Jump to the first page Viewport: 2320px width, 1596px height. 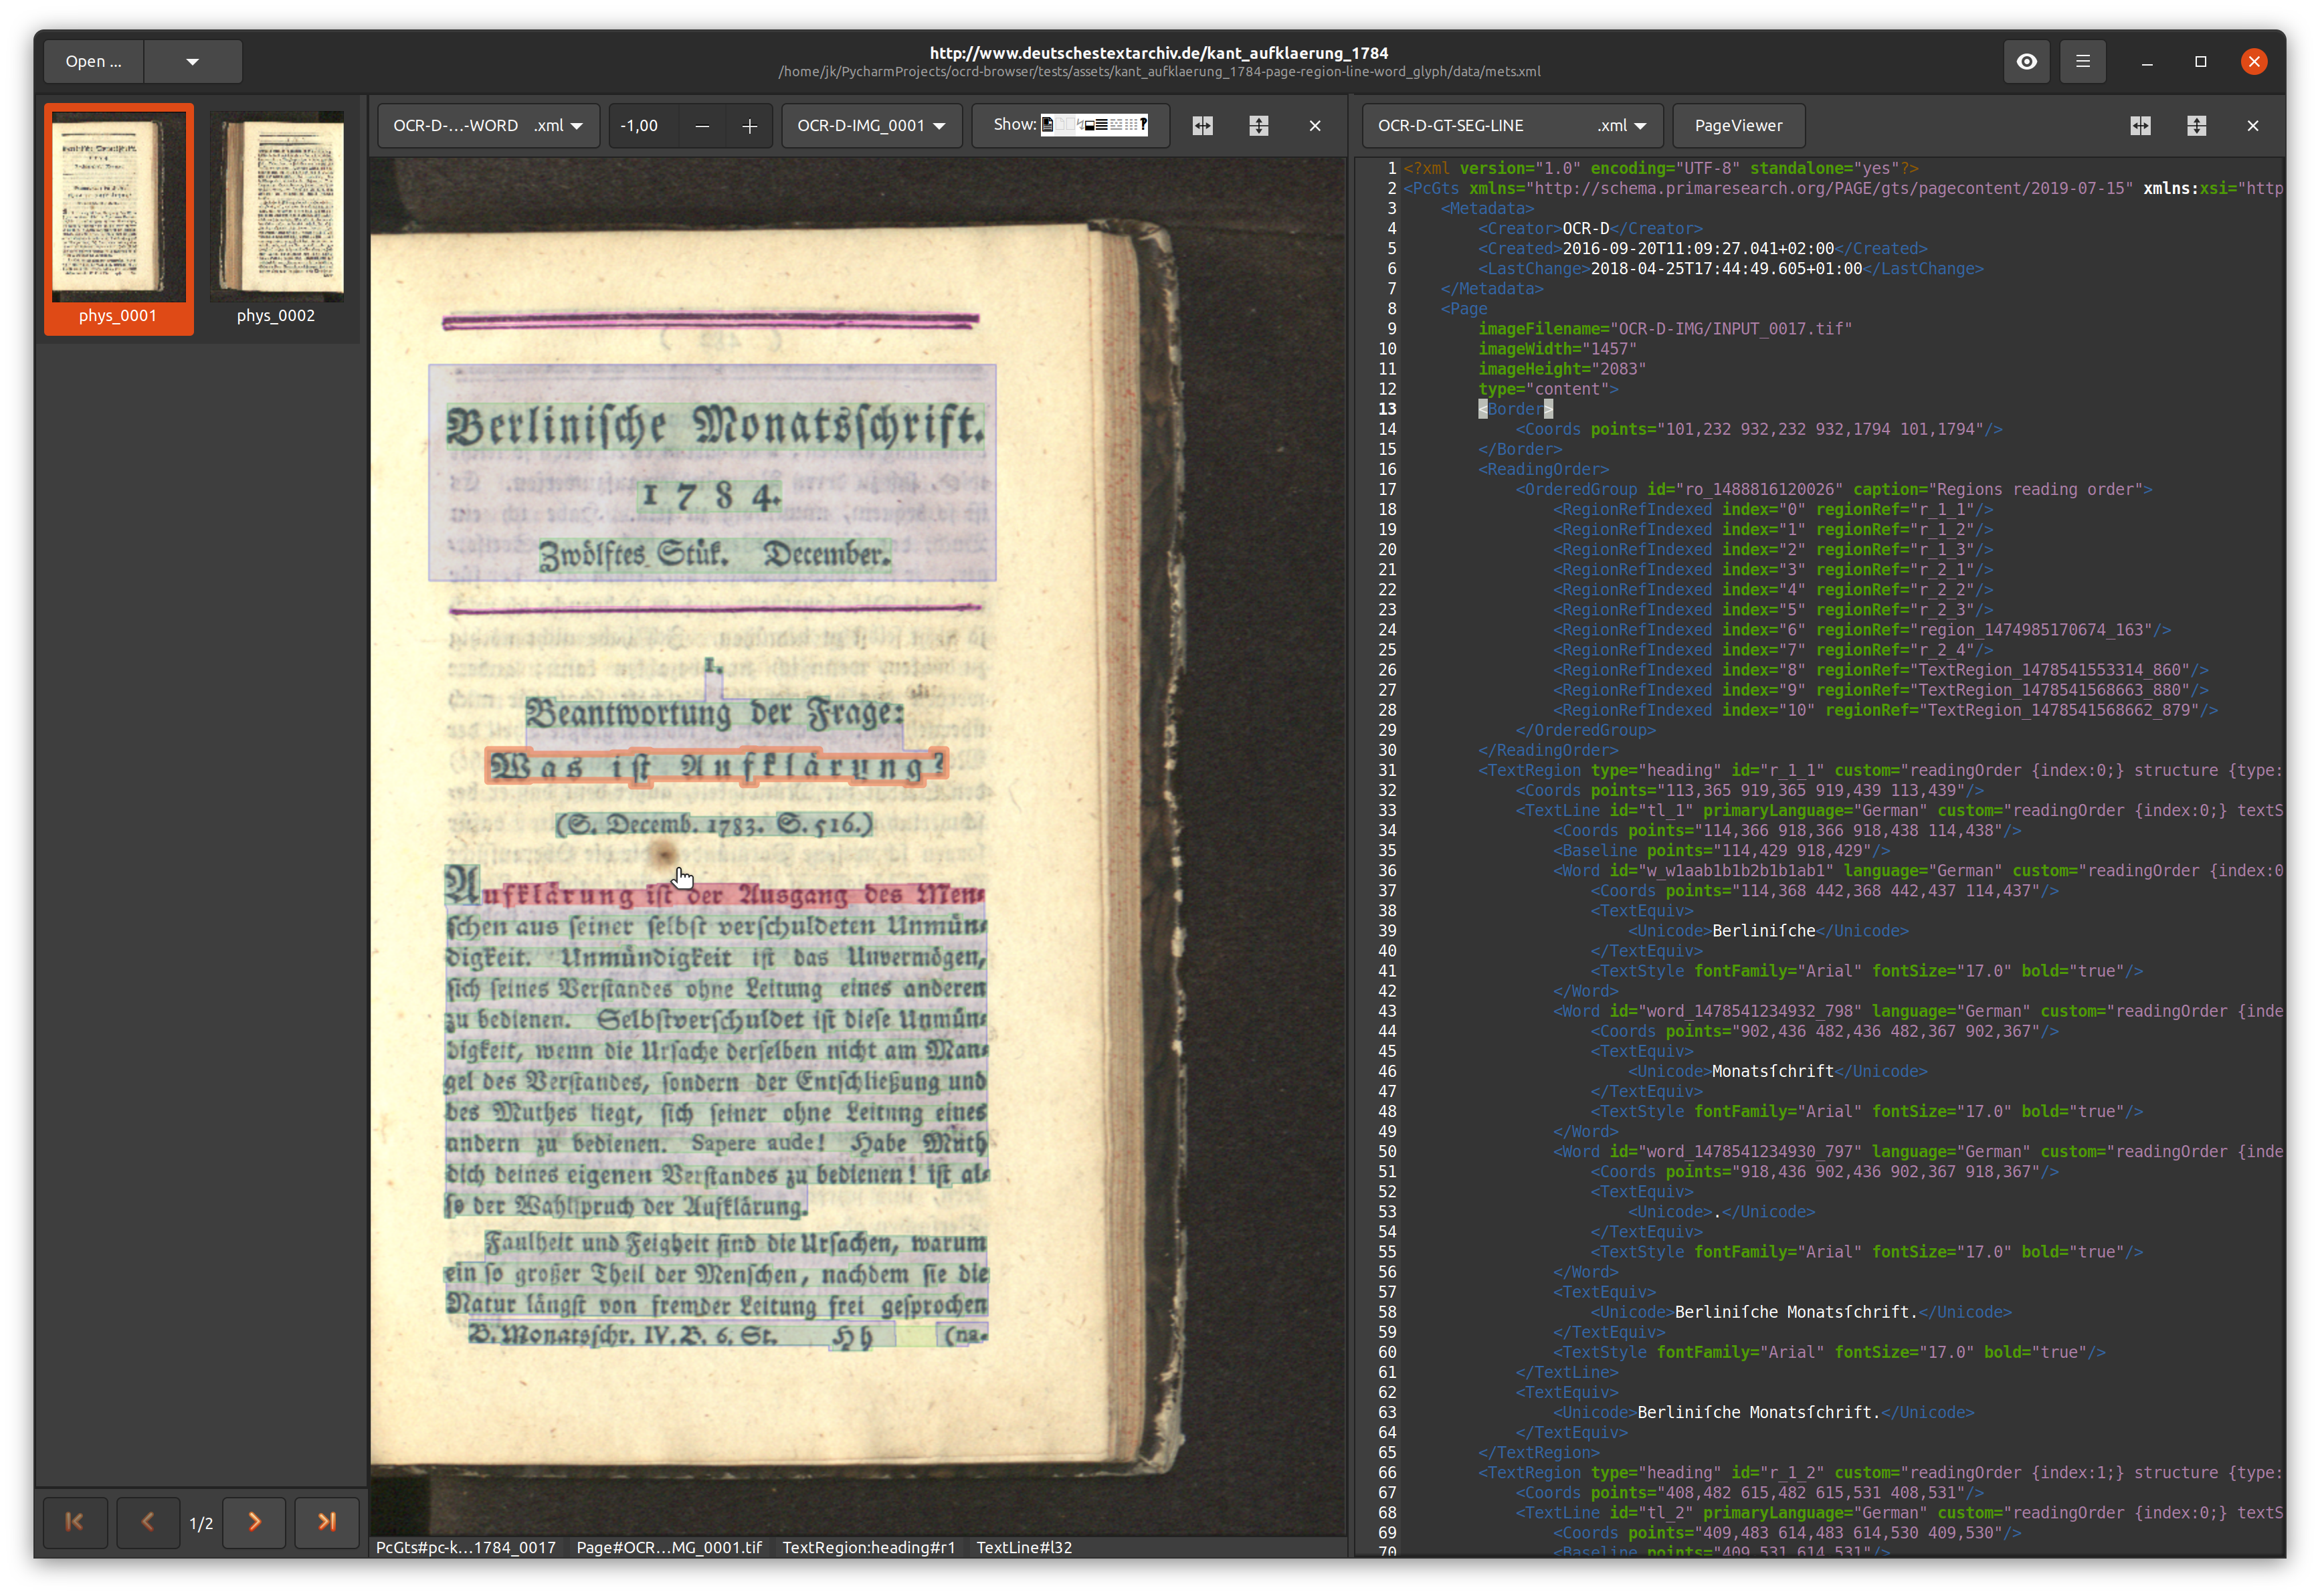[75, 1522]
